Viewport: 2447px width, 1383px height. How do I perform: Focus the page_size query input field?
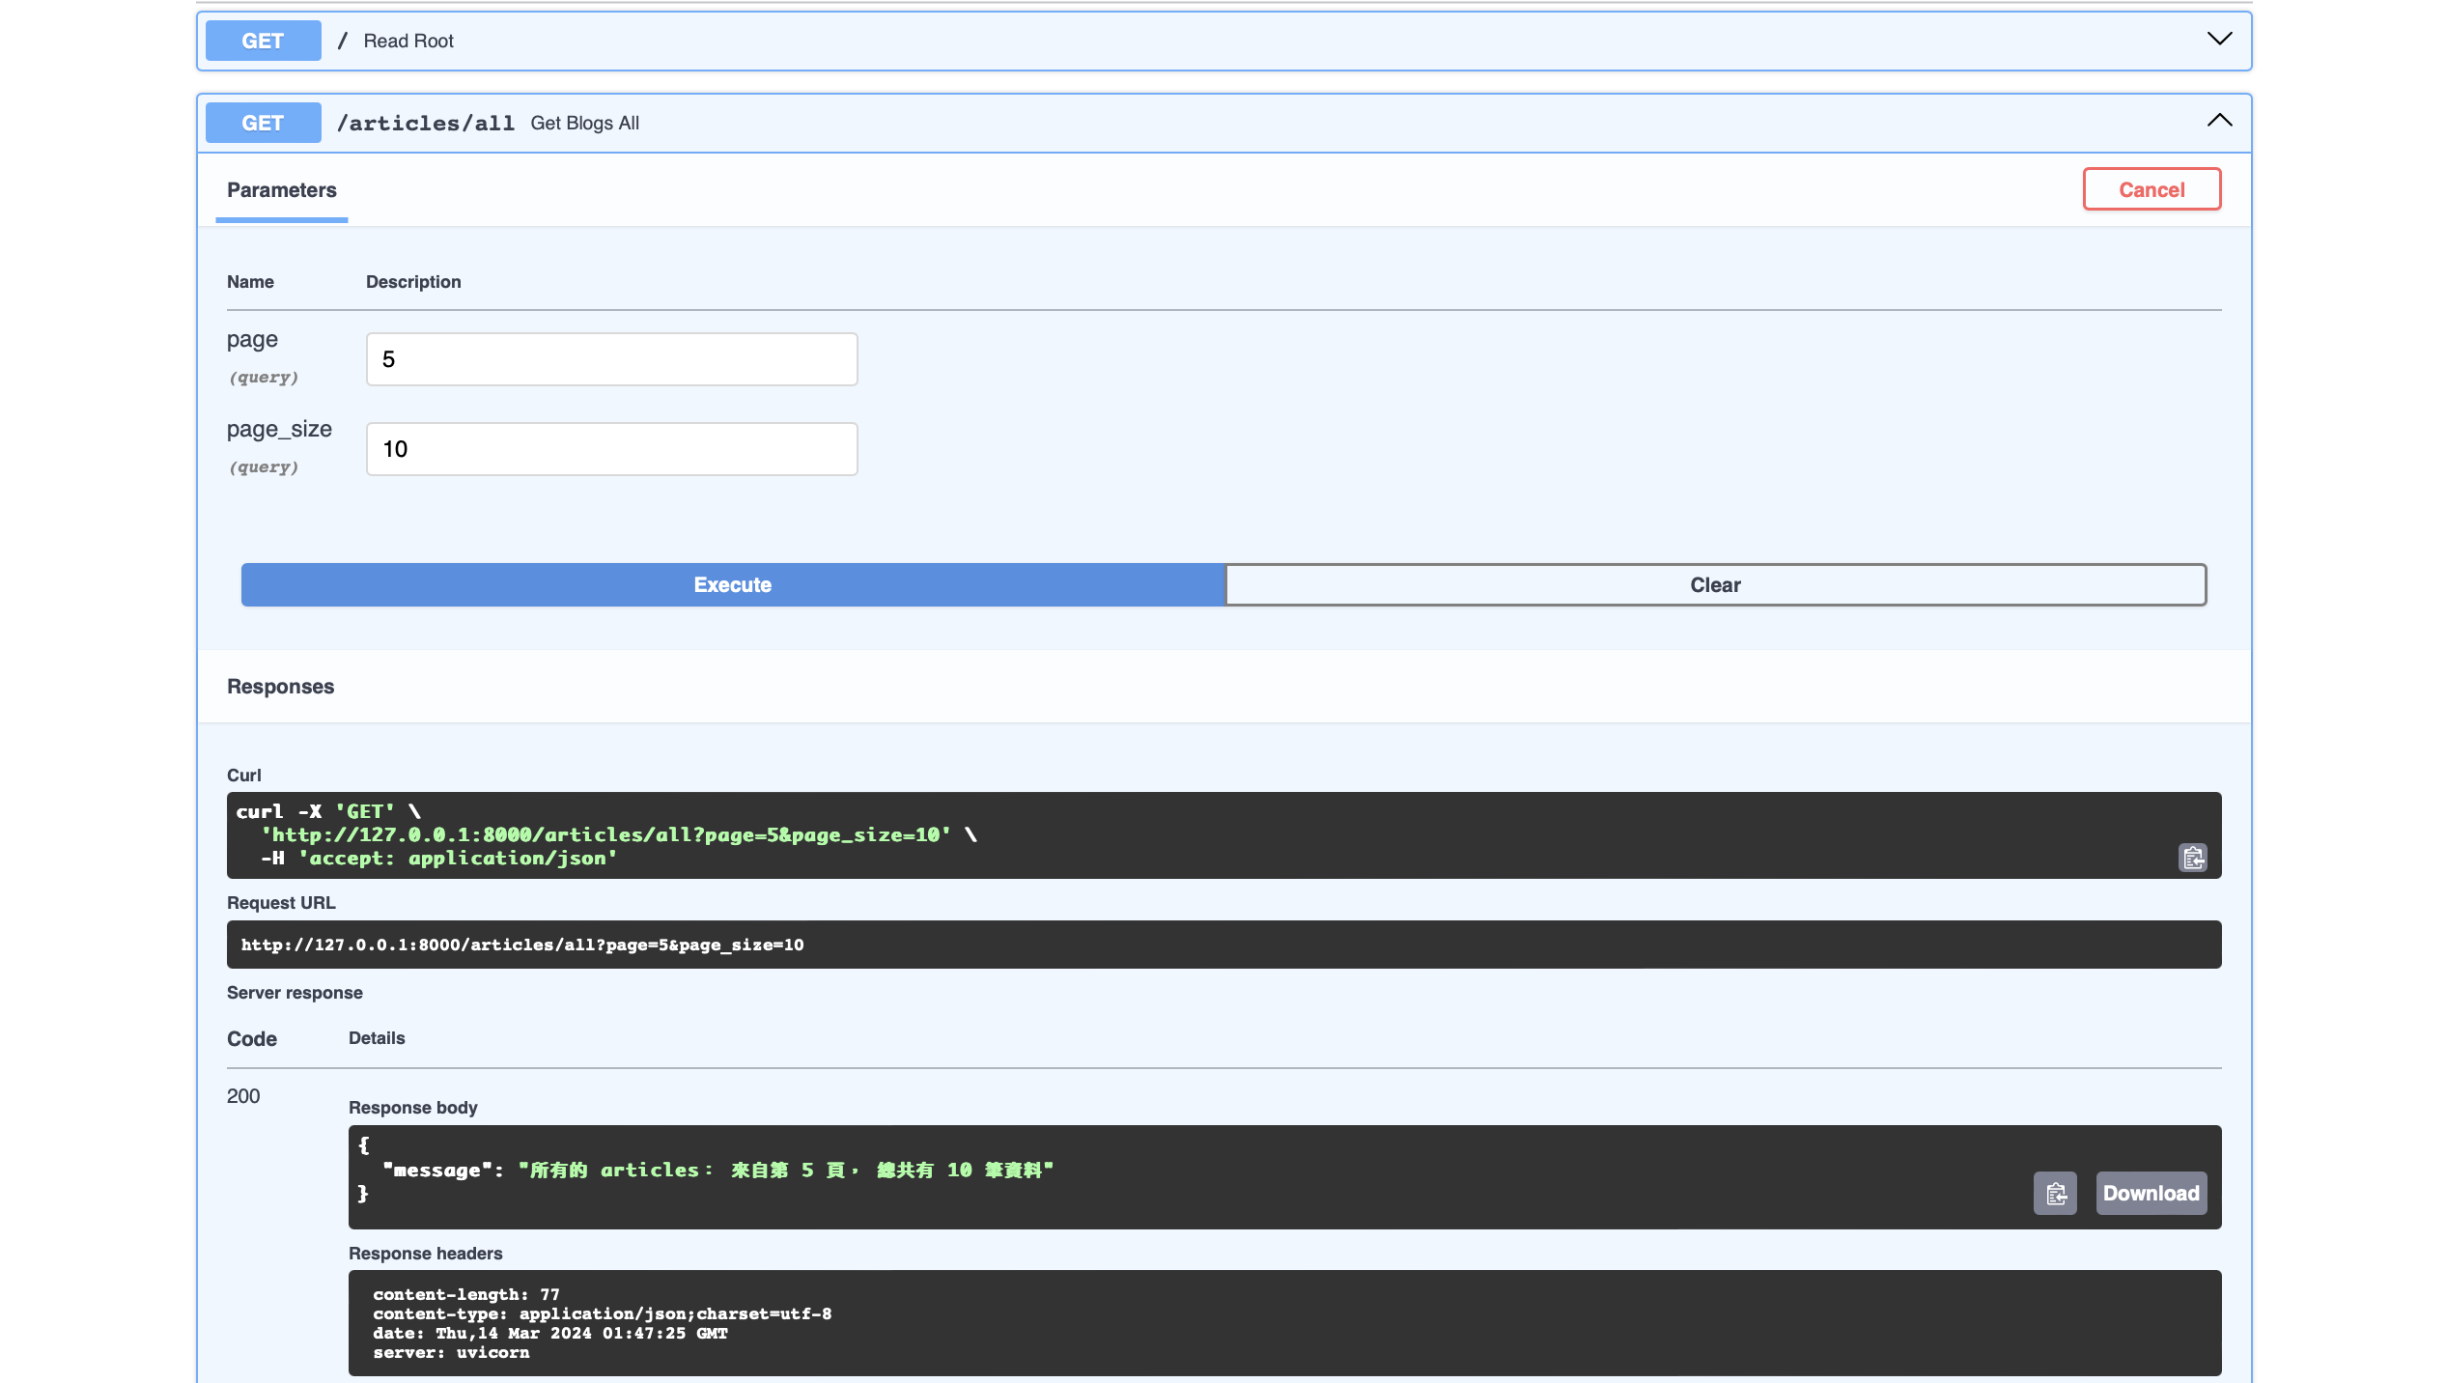611,449
